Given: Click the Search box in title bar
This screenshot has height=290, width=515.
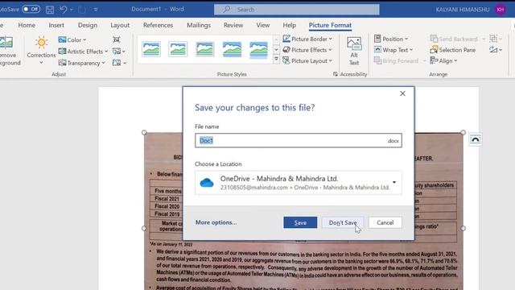Looking at the screenshot, I should (x=297, y=10).
